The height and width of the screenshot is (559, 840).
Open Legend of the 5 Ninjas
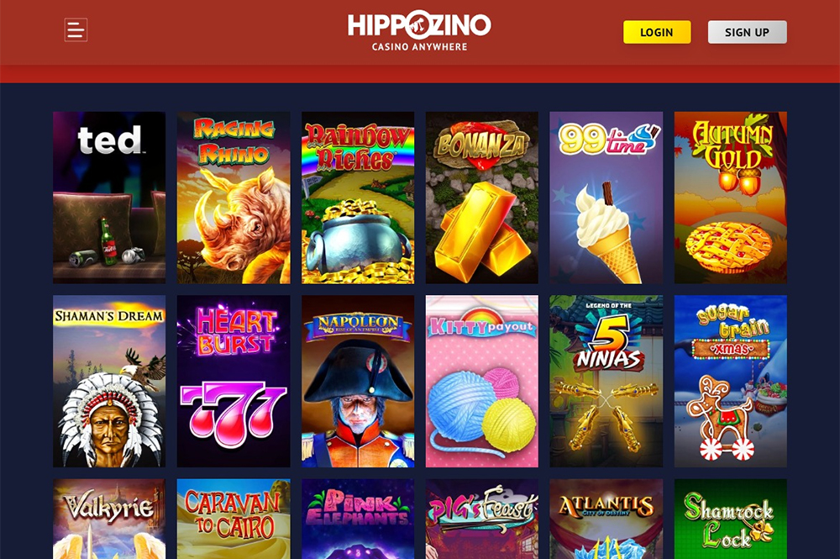[x=606, y=381]
